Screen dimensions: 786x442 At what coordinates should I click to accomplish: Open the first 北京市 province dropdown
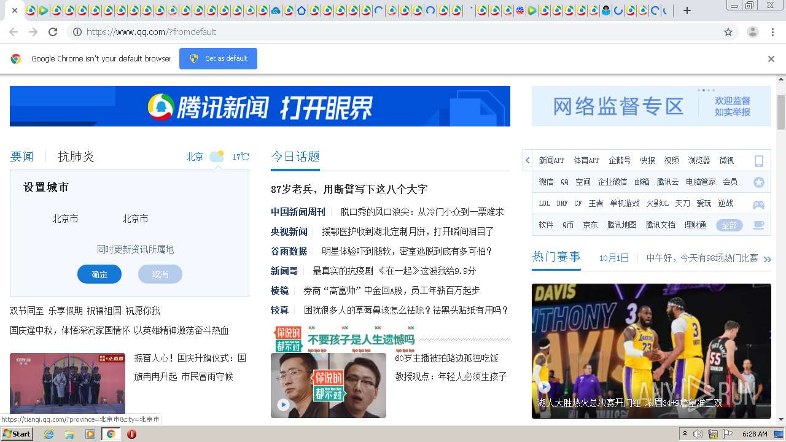pos(65,219)
